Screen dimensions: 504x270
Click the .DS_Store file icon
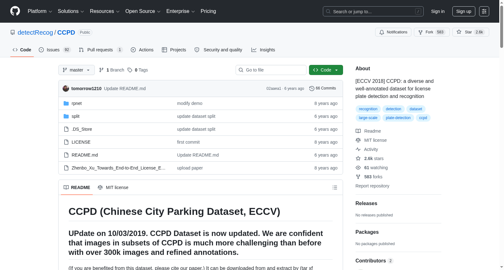tap(66, 129)
